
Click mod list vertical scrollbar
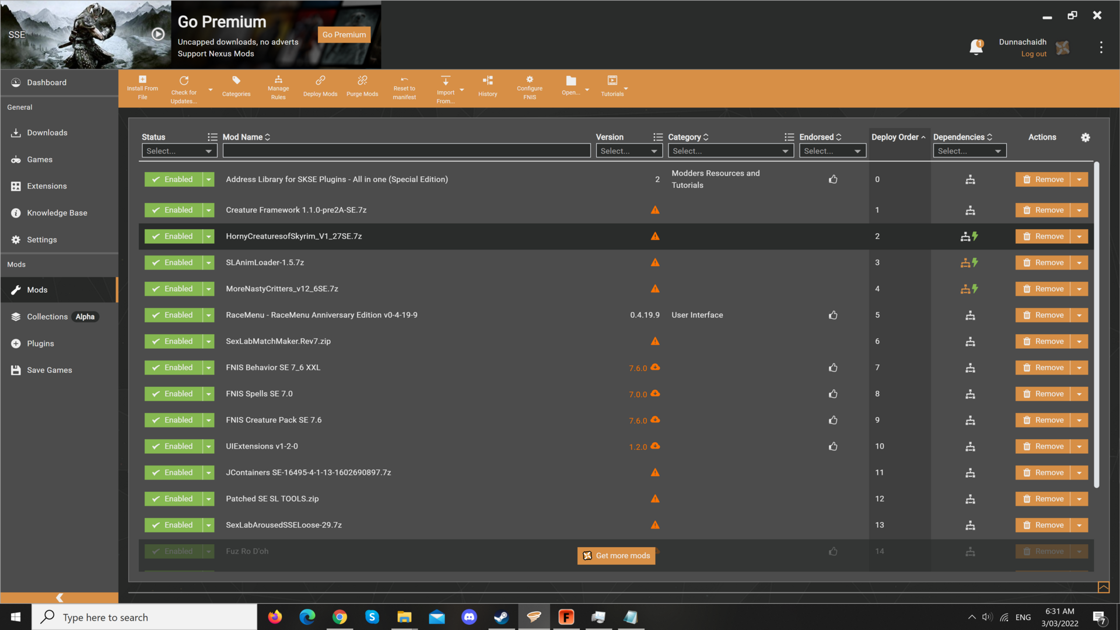pos(1097,325)
